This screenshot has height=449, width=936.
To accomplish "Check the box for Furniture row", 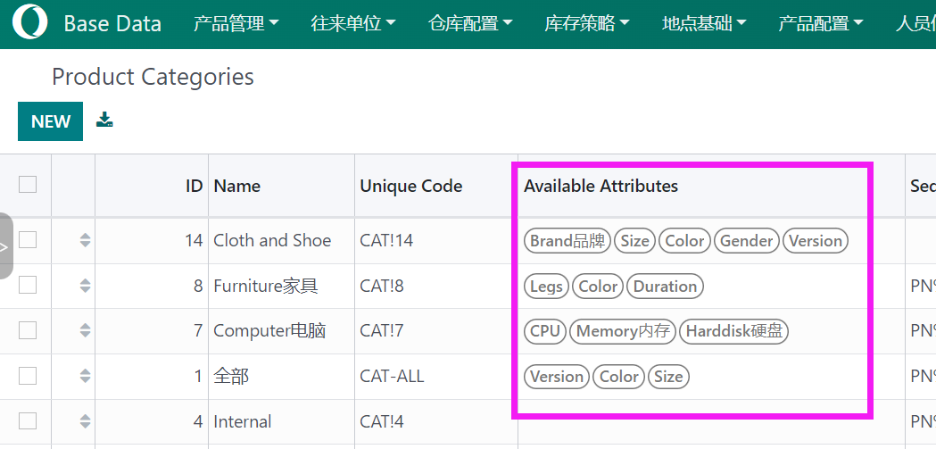I will [x=28, y=286].
